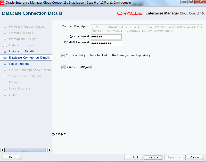The height and width of the screenshot is (162, 206).
Task: Click into the SYS Password field
Action: [106, 37]
